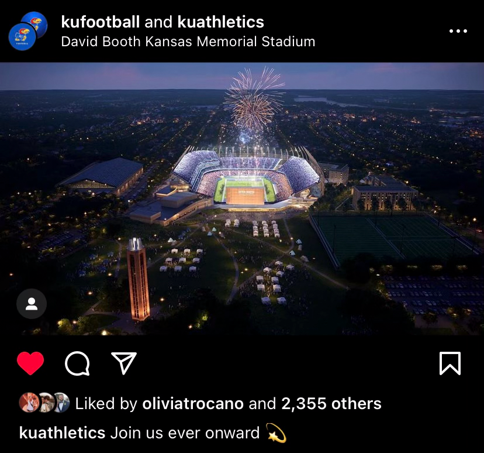Open oliviatrocano's profile from likes line
484x453 pixels.
pyautogui.click(x=193, y=404)
